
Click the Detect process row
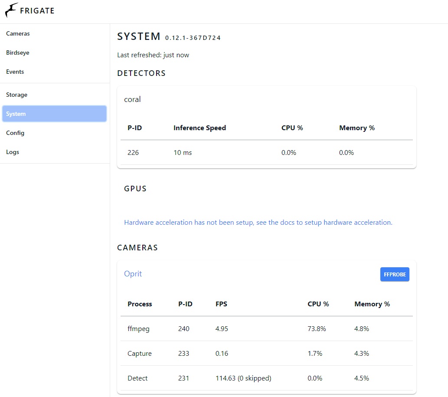137,378
